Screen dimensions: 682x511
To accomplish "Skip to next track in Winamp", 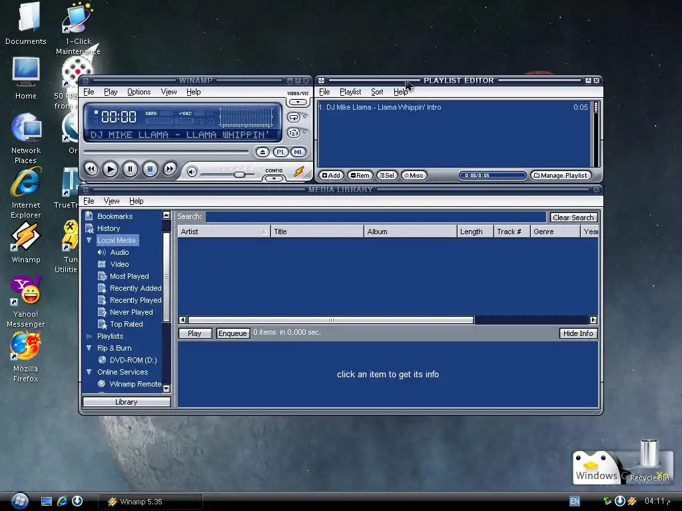I will coord(170,168).
